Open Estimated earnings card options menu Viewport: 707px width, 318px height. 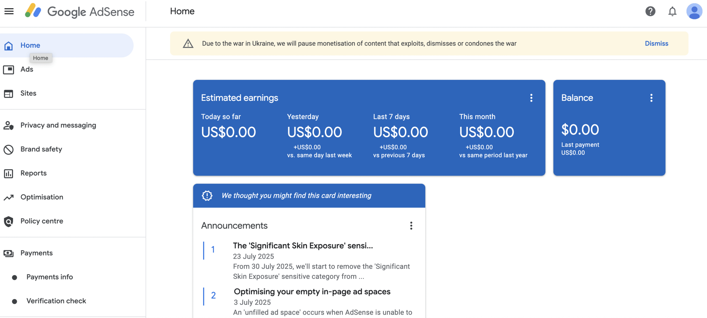(x=531, y=98)
